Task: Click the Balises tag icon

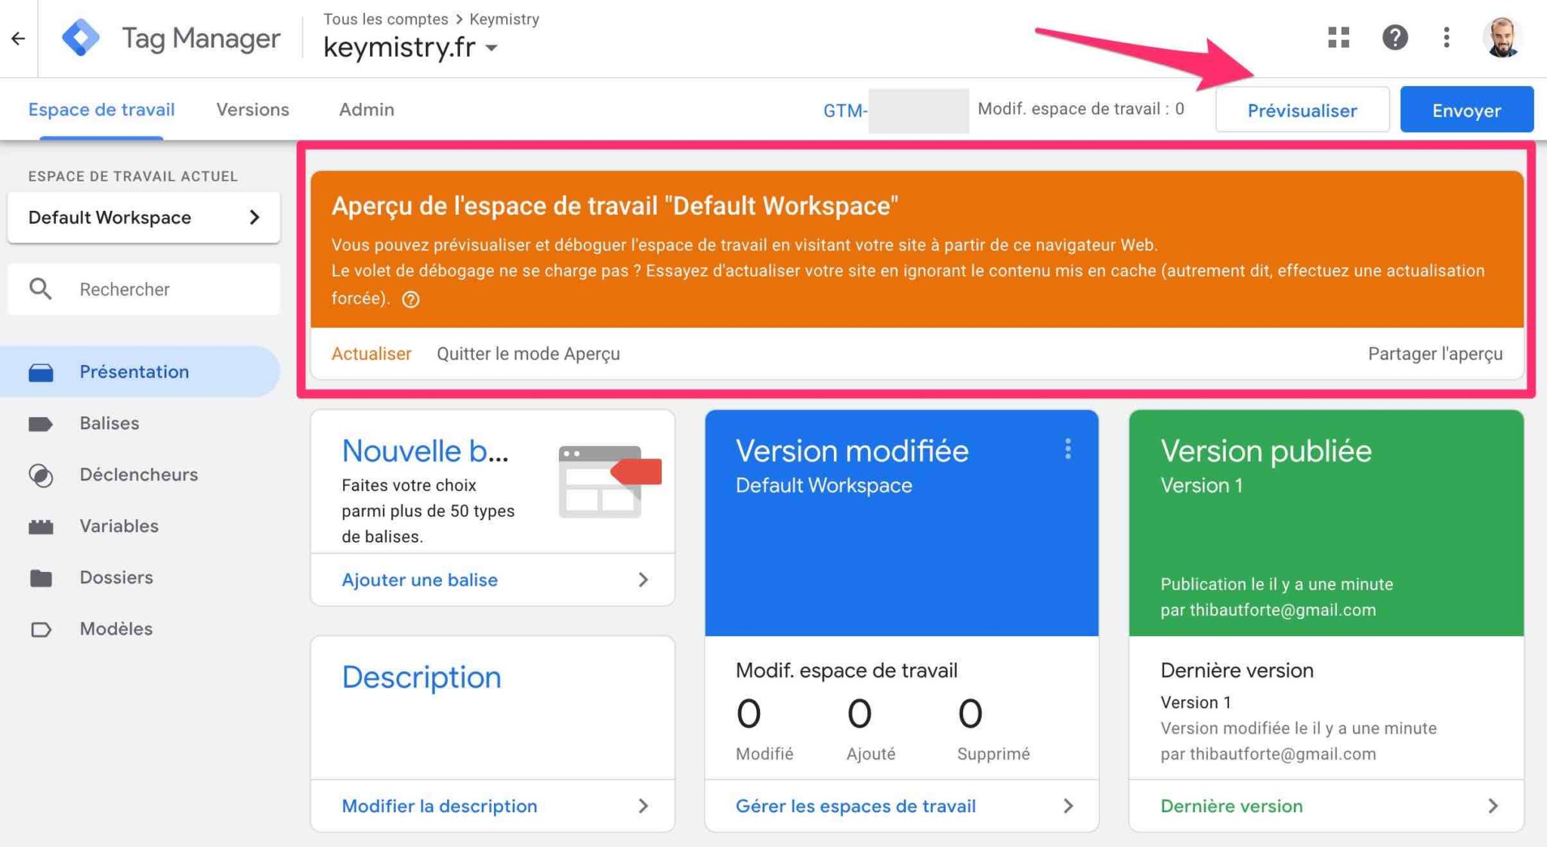Action: pyautogui.click(x=41, y=423)
